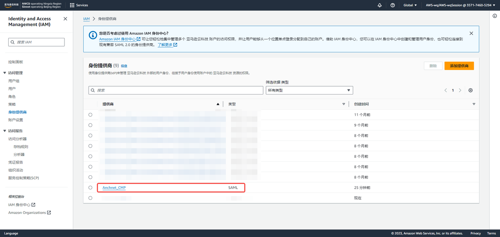Click the 搜索 IAM sidebar search field
Image resolution: width=500 pixels, height=237 pixels.
[x=36, y=42]
